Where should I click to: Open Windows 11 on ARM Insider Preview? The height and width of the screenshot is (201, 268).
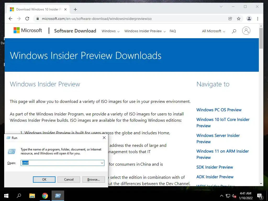point(222,154)
